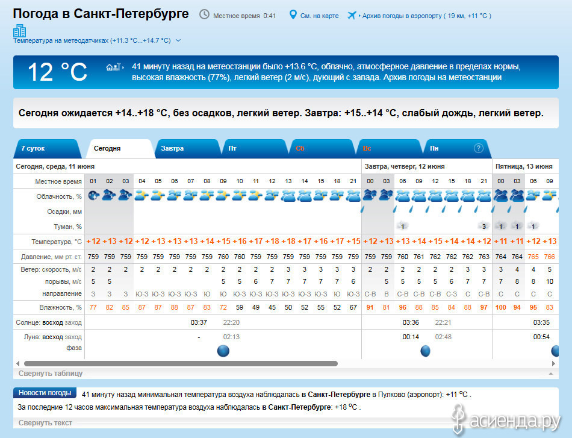Click tomorrow's moonrise time 00:14
Image resolution: width=572 pixels, height=438 pixels.
(x=411, y=337)
